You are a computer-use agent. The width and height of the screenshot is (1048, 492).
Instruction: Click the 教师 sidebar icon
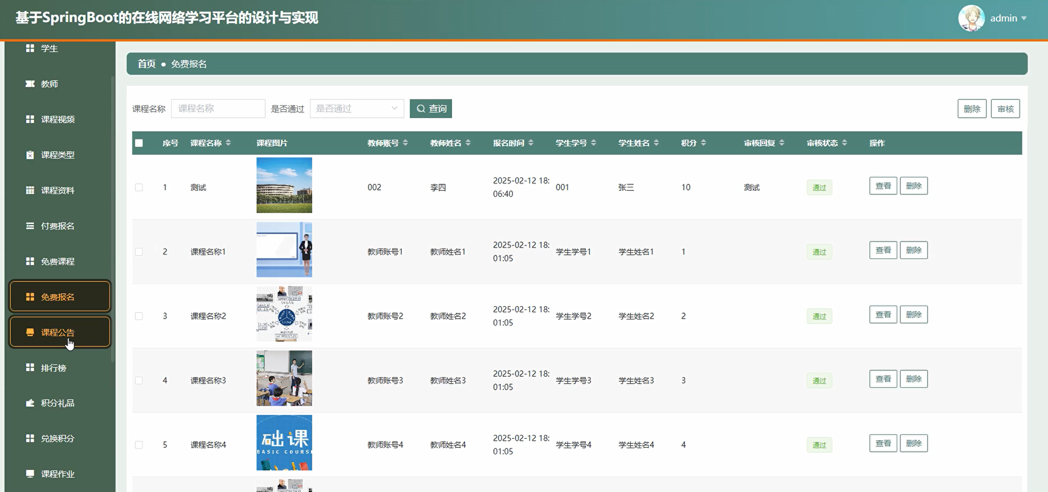30,84
